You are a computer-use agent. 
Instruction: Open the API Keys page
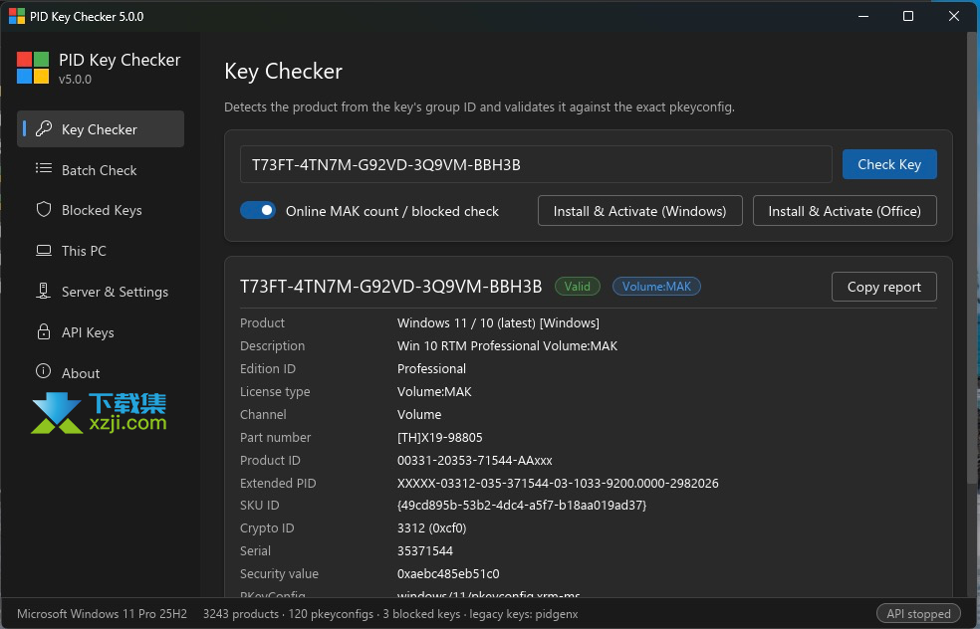click(101, 332)
